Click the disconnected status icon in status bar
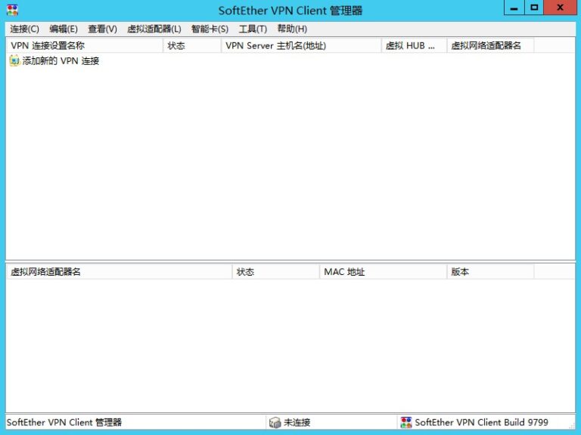This screenshot has height=435, width=581. (275, 423)
